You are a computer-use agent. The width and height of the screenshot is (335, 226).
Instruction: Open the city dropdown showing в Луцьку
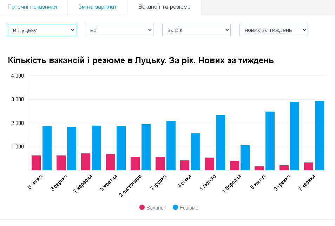tap(42, 30)
